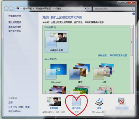Click Change Desktop Icons (更改桌面图标)

pos(15,22)
